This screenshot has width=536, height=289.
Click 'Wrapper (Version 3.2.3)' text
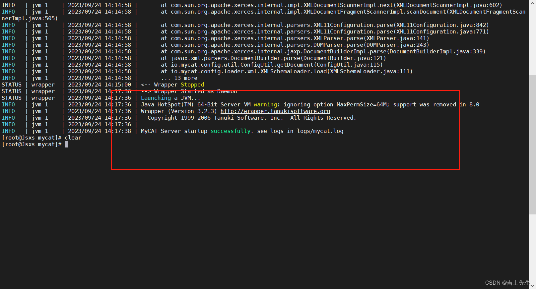point(179,111)
